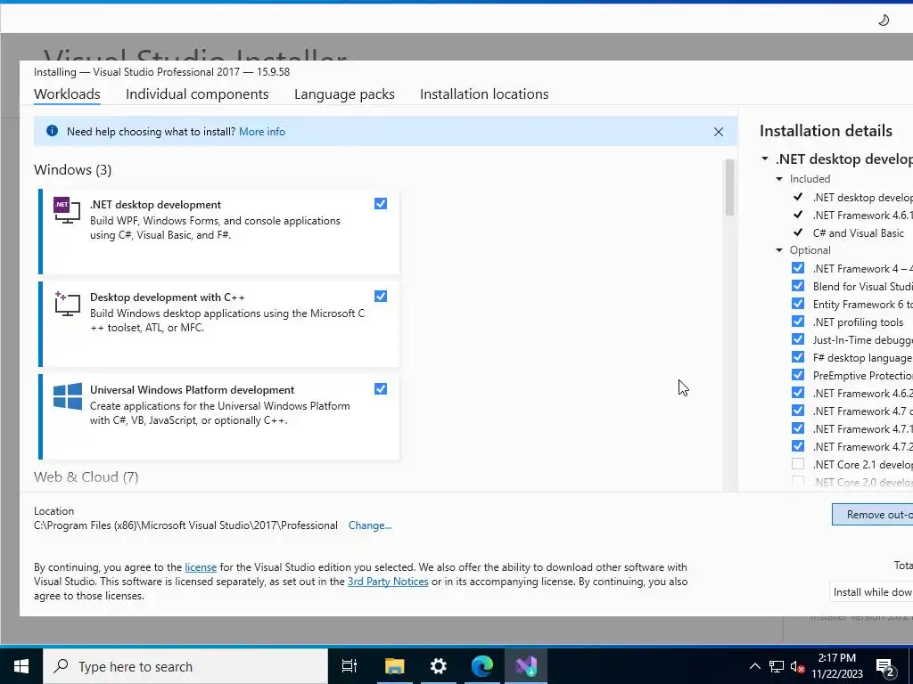This screenshot has width=913, height=684.
Task: Toggle the Blend for Visual Studio checkbox
Action: 798,286
